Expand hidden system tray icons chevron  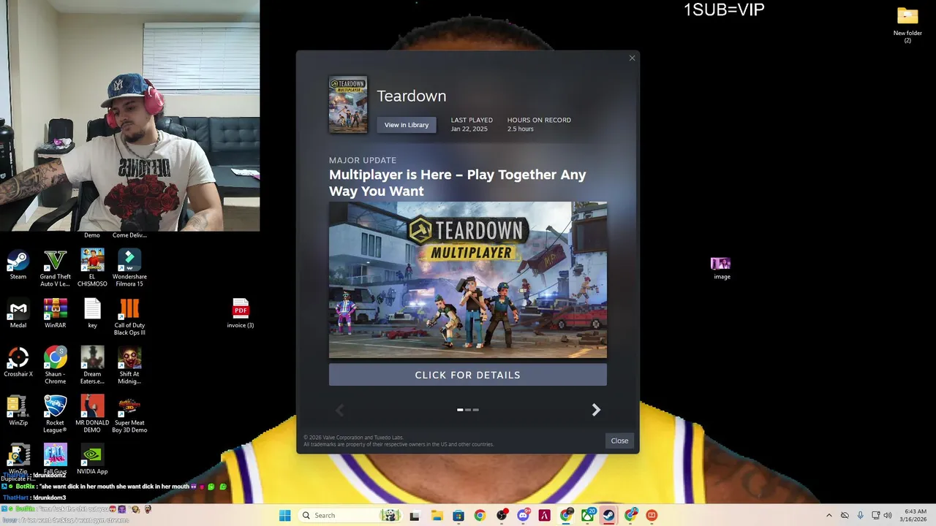tap(829, 515)
